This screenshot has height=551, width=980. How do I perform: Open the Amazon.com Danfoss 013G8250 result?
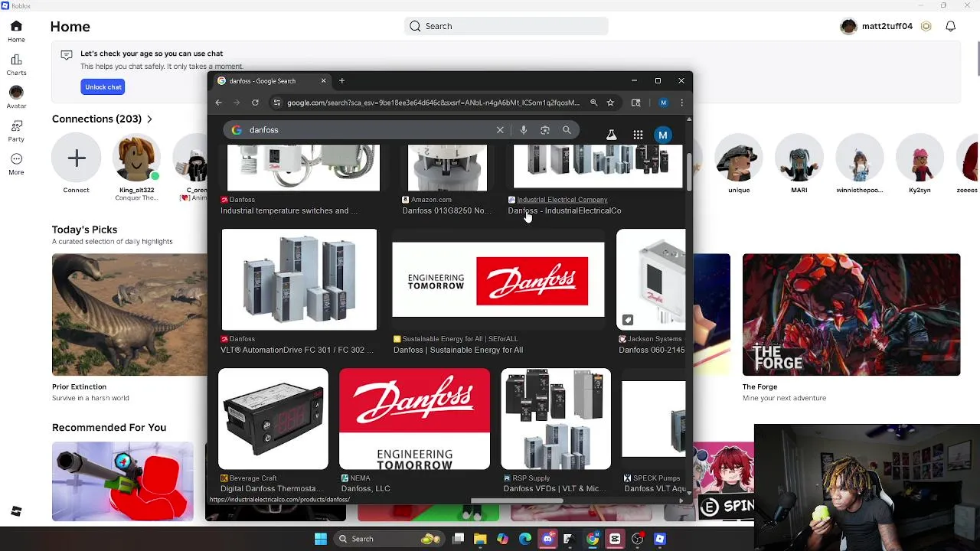click(448, 210)
